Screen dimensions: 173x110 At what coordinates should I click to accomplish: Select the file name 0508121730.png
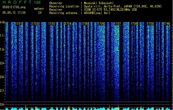[14, 7]
